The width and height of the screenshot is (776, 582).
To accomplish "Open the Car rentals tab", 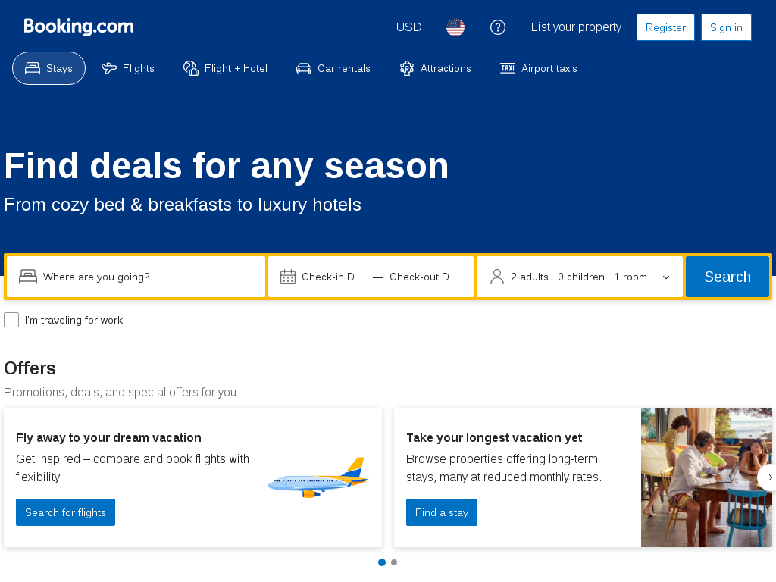I will coord(333,68).
